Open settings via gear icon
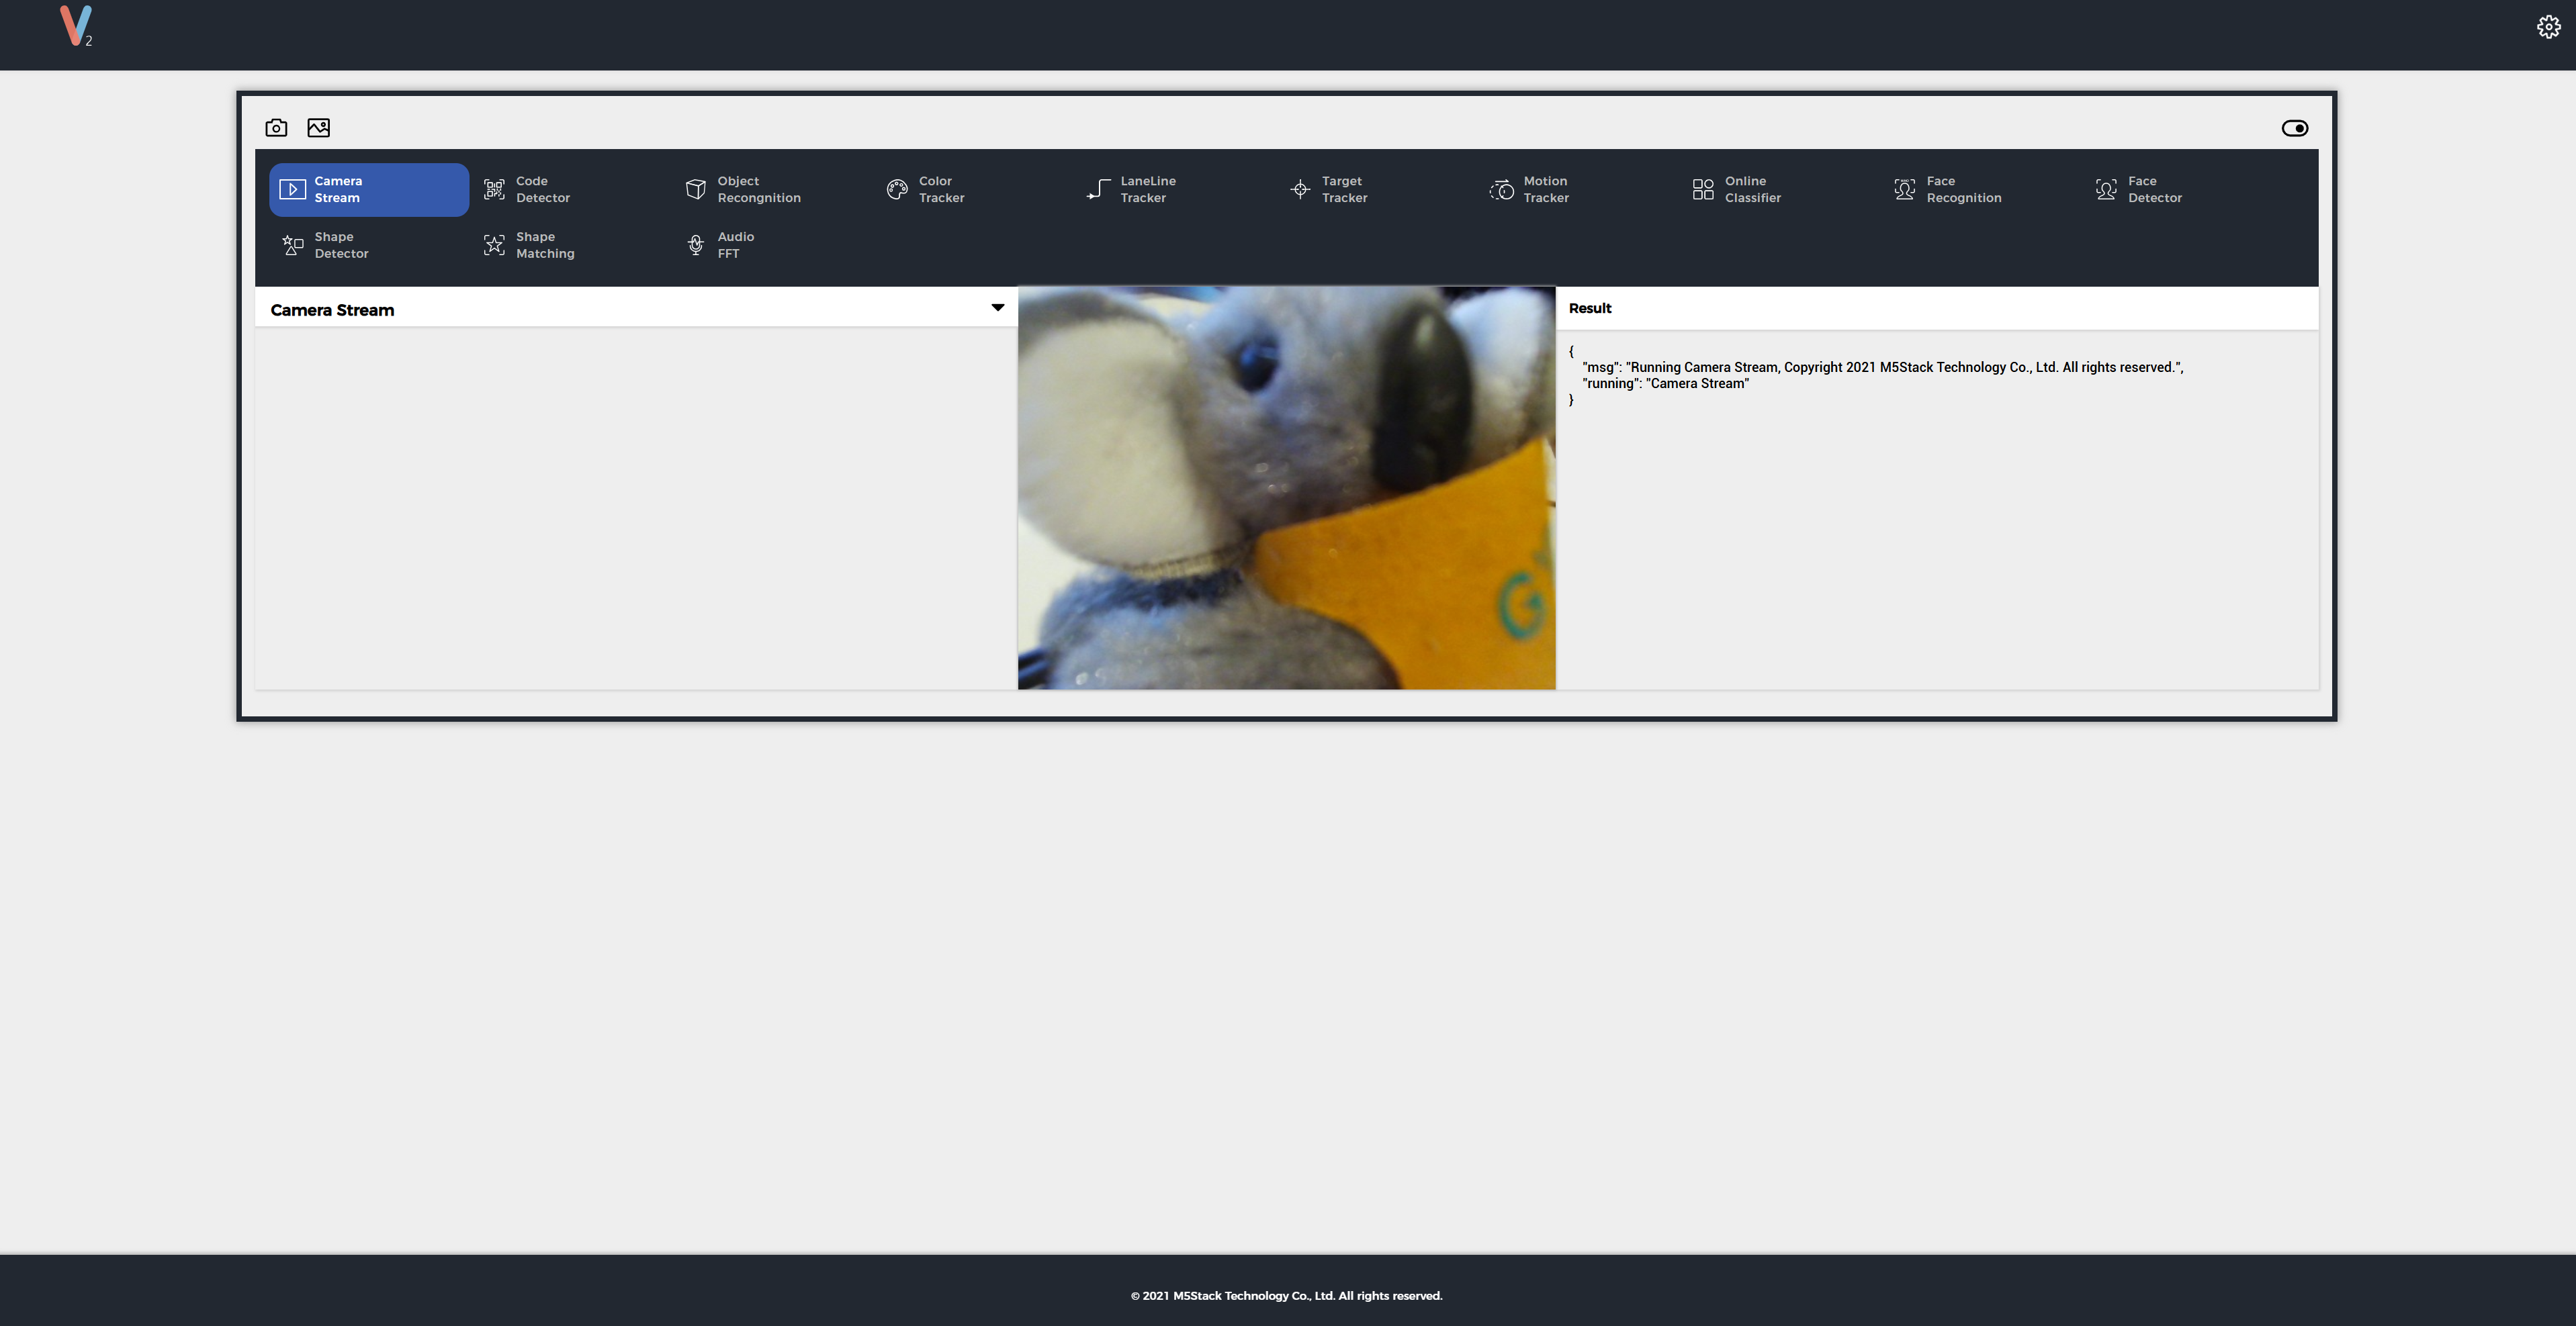Viewport: 2576px width, 1326px height. point(2548,27)
